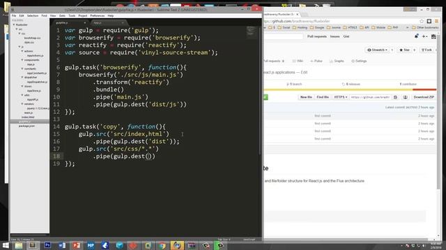
Task: Open the Tools menu in Sublime Text
Action: [72, 16]
